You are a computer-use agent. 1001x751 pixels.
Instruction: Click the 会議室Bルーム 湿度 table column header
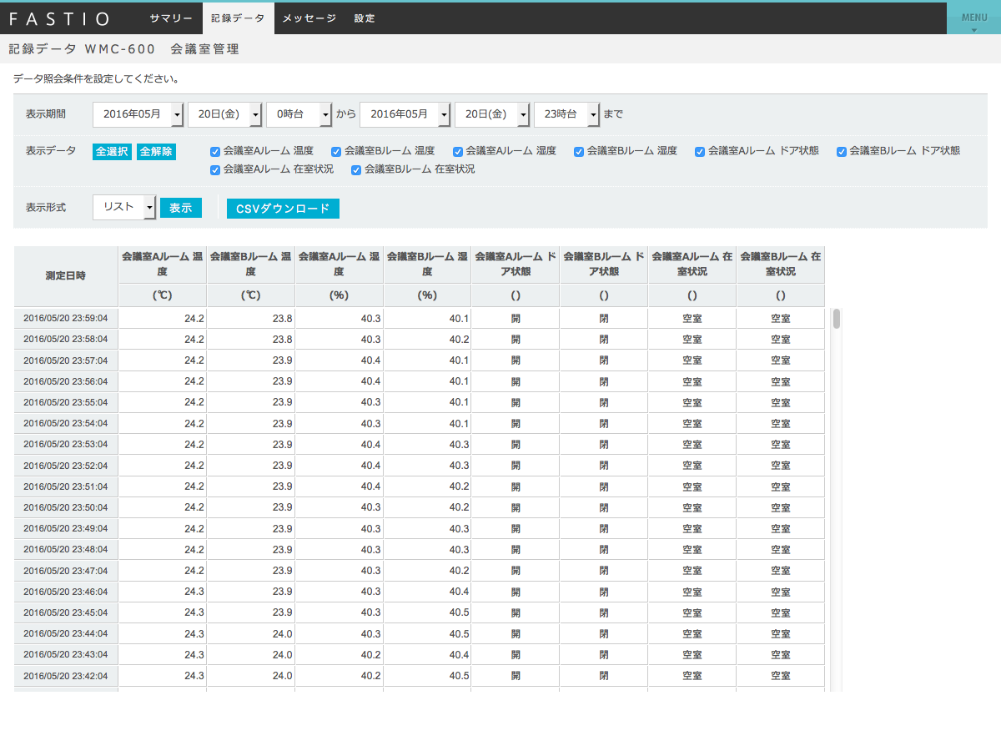(x=428, y=265)
